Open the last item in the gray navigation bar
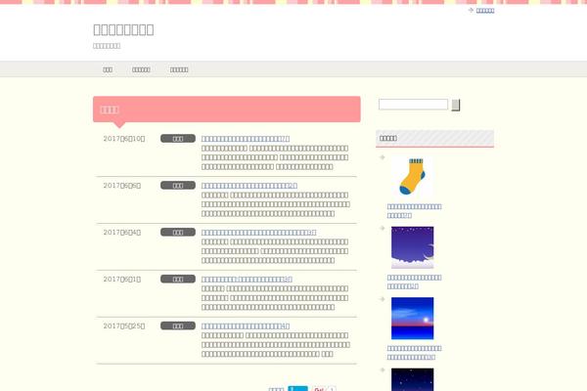Image resolution: width=587 pixels, height=391 pixels. [x=179, y=69]
